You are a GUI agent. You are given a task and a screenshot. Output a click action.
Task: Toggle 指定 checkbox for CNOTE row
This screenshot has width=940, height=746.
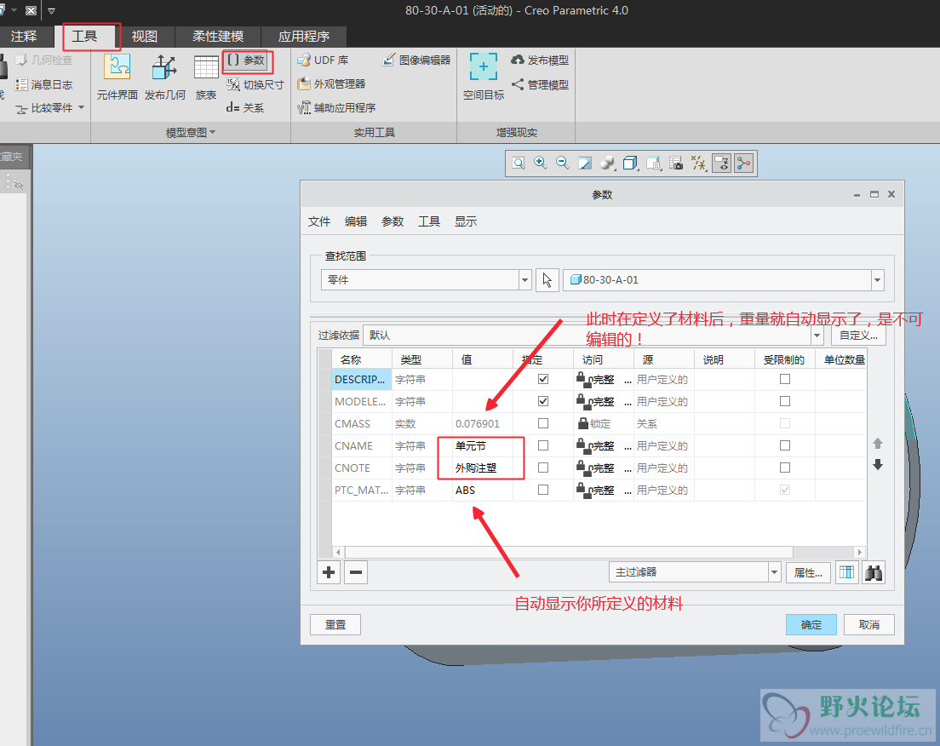(x=543, y=468)
